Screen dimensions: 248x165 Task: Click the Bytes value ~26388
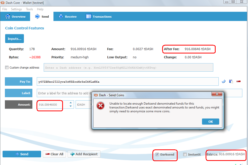(35, 57)
